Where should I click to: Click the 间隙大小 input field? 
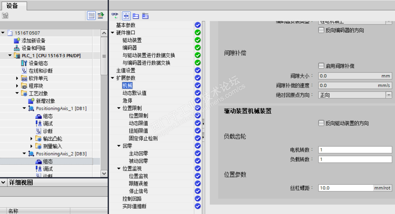pos(355,76)
